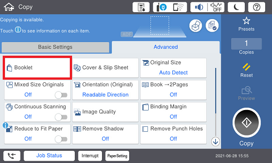272x163 pixels.
Task: Activate sleep mode moon icon
Action: tap(236, 7)
